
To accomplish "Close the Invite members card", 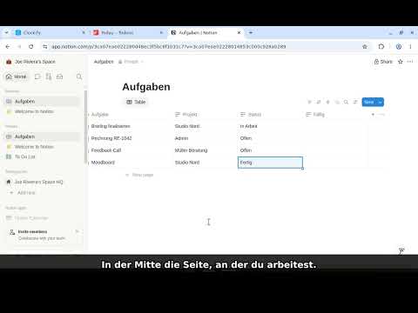I will pyautogui.click(x=77, y=231).
